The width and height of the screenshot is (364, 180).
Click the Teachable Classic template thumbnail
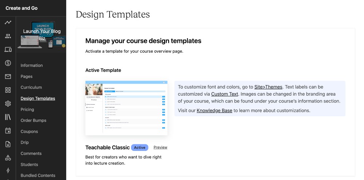tap(126, 108)
